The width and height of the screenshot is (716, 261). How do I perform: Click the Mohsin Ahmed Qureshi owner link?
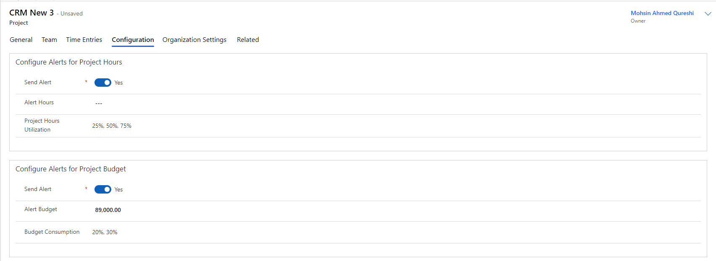coord(662,13)
